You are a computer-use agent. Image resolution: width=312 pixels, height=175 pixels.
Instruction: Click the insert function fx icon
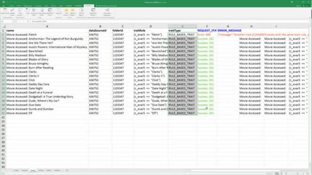click(28, 21)
